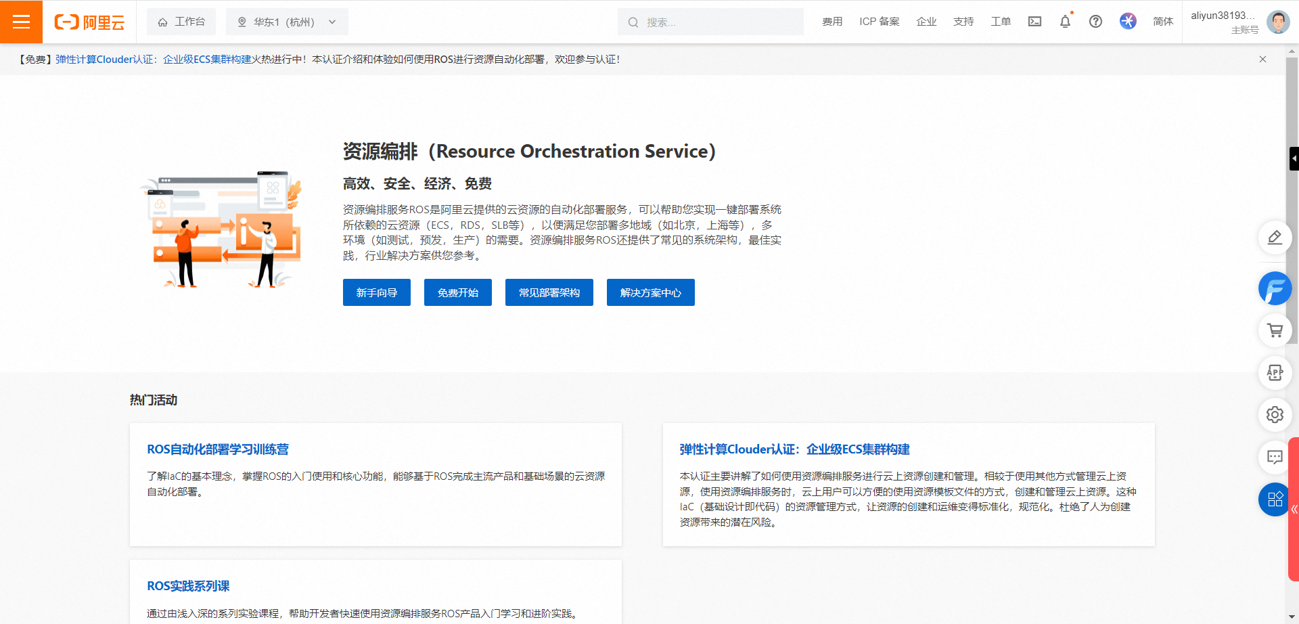The height and width of the screenshot is (624, 1299).
Task: Click the blue F floating icon
Action: click(x=1275, y=288)
